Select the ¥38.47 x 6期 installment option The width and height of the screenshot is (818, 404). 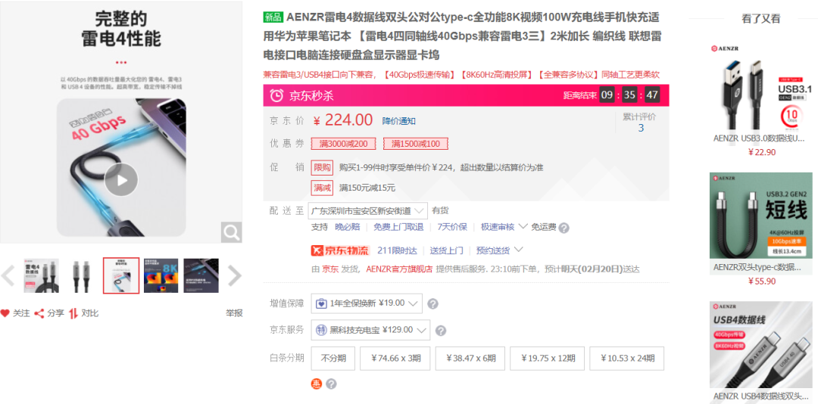point(470,358)
